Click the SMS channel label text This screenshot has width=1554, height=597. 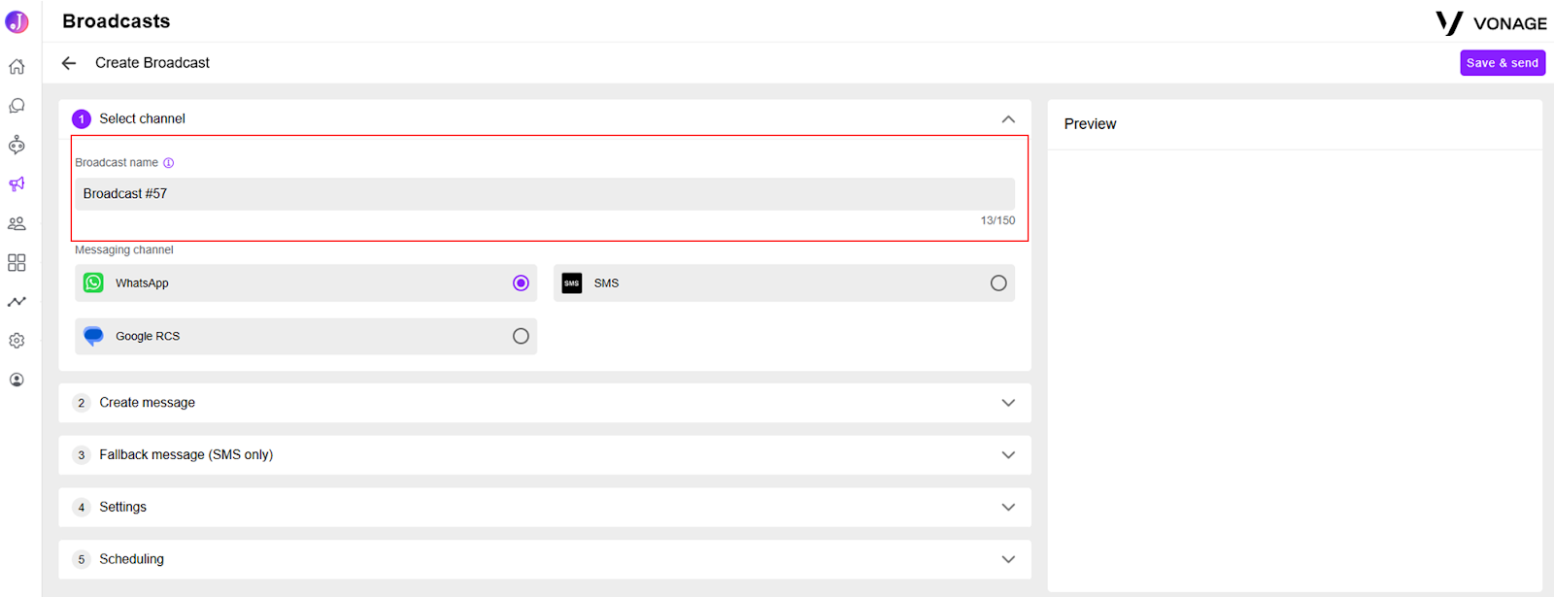coord(606,283)
